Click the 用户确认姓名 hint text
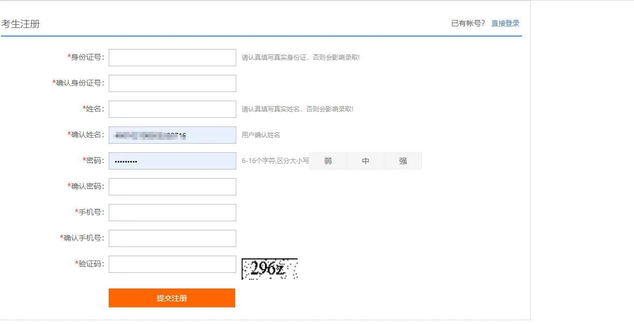Screen dimensions: 634x324 pyautogui.click(x=260, y=135)
